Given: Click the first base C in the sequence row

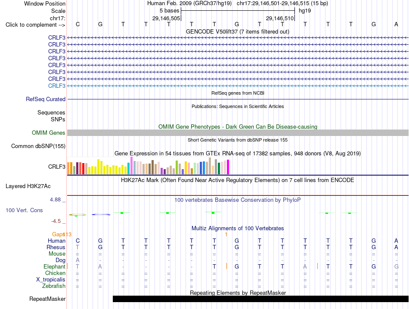Looking at the screenshot, I should (78, 24).
